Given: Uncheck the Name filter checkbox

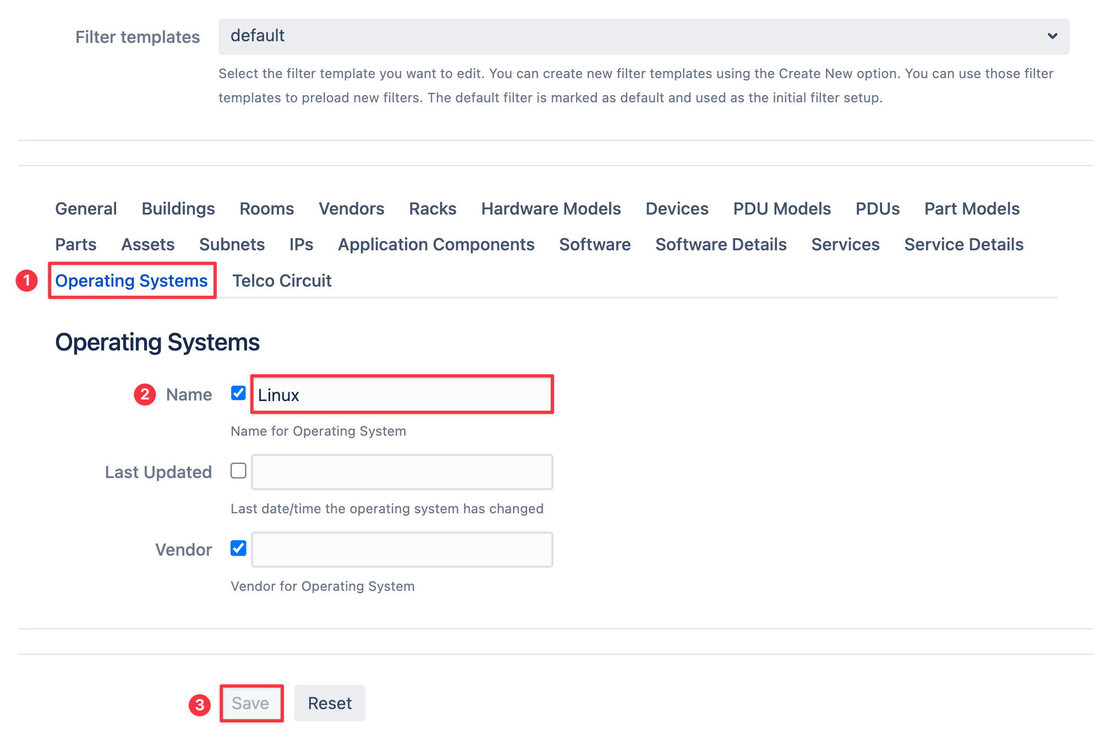Looking at the screenshot, I should pyautogui.click(x=238, y=393).
